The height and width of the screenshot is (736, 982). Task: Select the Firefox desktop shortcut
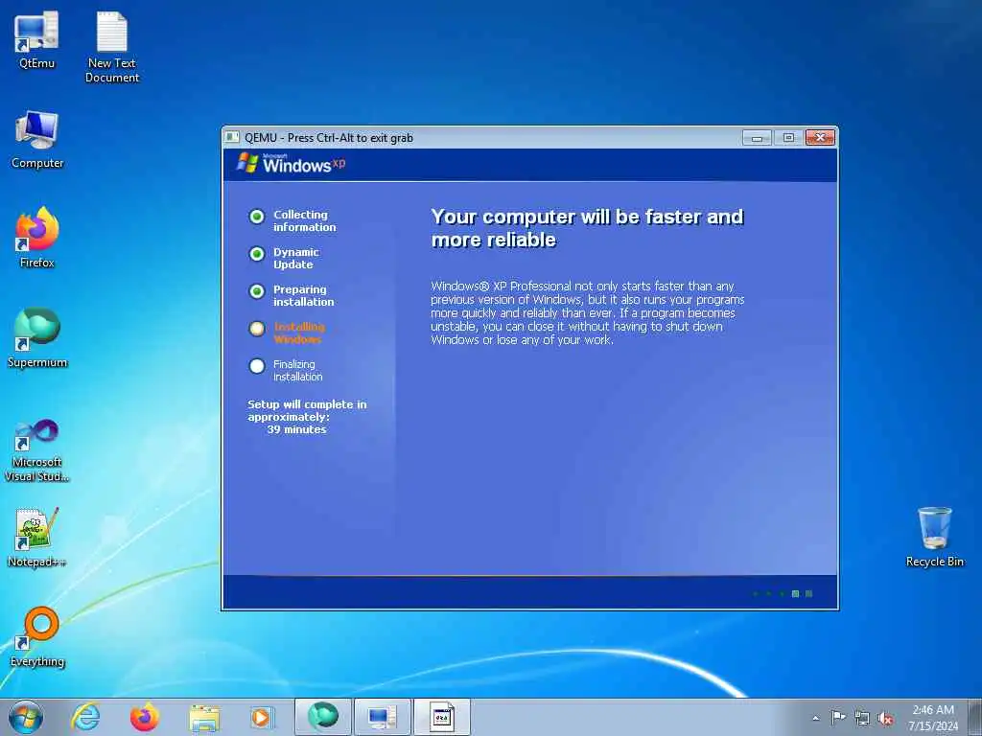coord(37,238)
